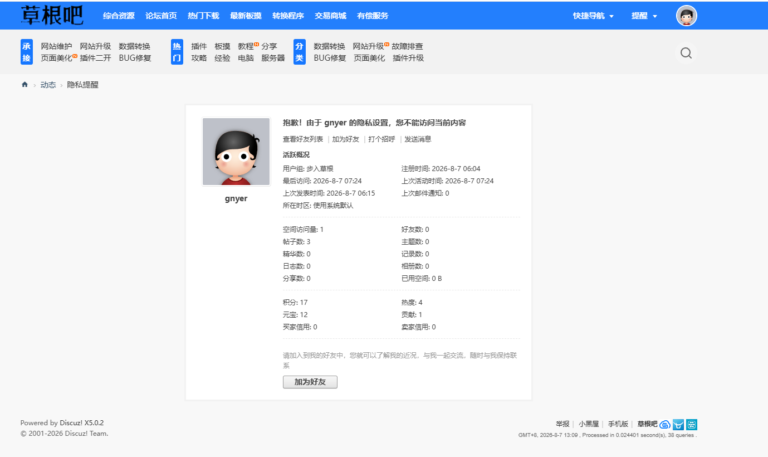
Task: Open 综合资源 in the top navigation
Action: click(x=119, y=16)
